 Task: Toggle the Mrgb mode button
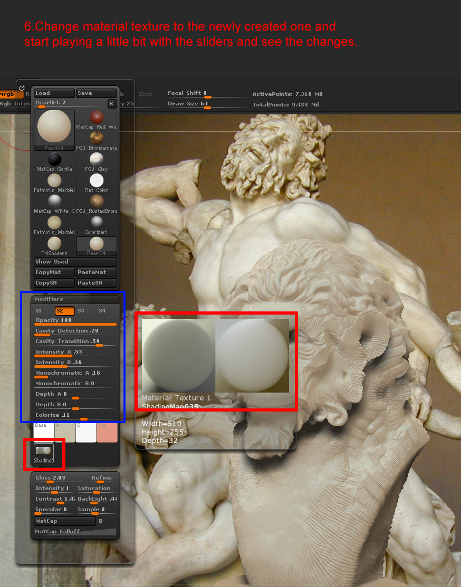pos(11,94)
